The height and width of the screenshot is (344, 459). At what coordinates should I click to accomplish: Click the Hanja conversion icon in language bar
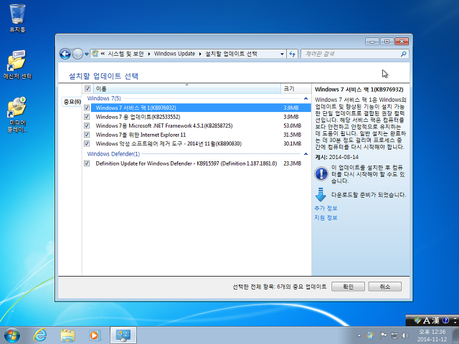coord(435,321)
